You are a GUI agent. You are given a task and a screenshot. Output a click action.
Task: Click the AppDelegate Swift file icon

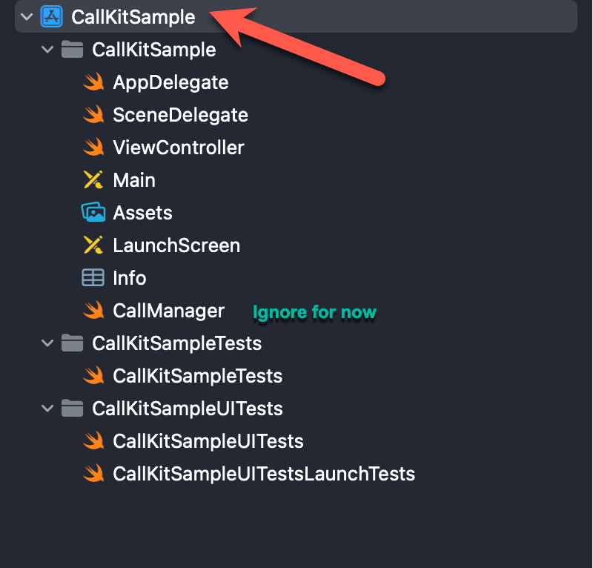click(x=93, y=82)
